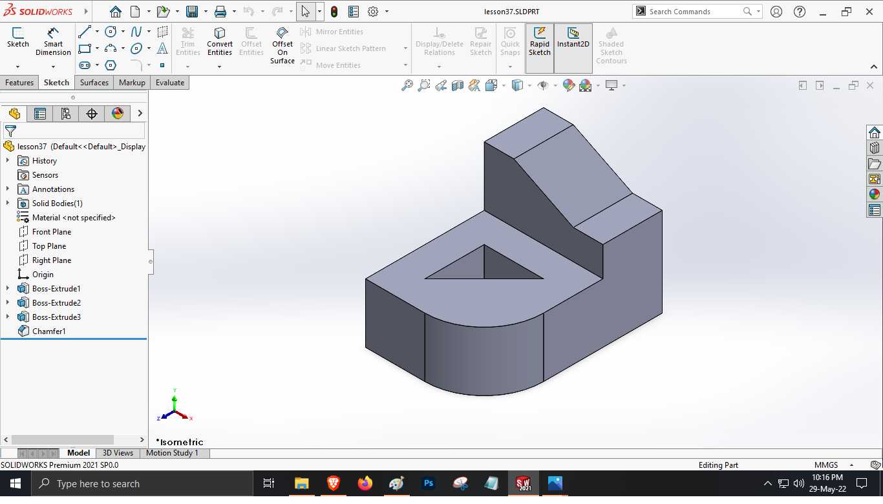The width and height of the screenshot is (883, 504).
Task: Expand the Boss-Extrude3 feature node
Action: 8,317
